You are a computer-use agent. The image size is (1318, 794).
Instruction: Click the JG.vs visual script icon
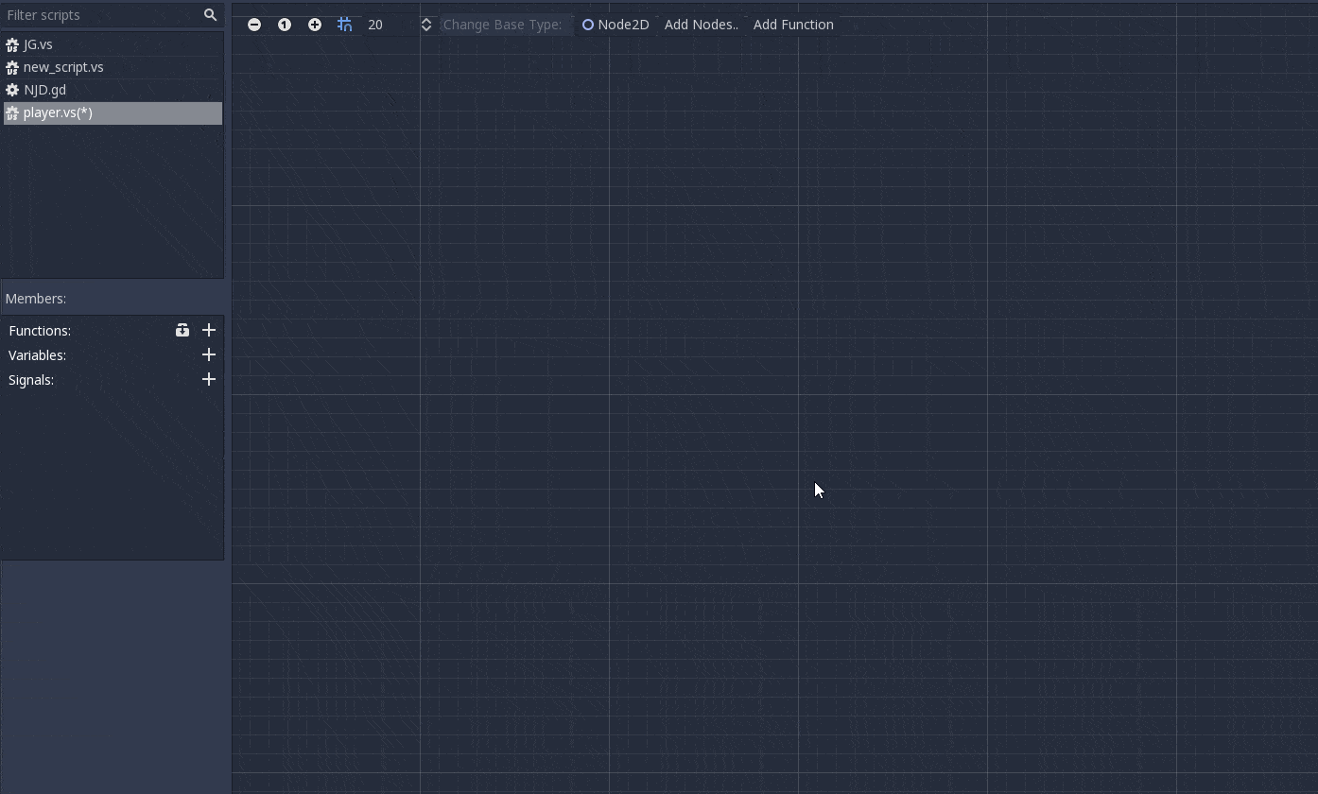click(x=12, y=44)
